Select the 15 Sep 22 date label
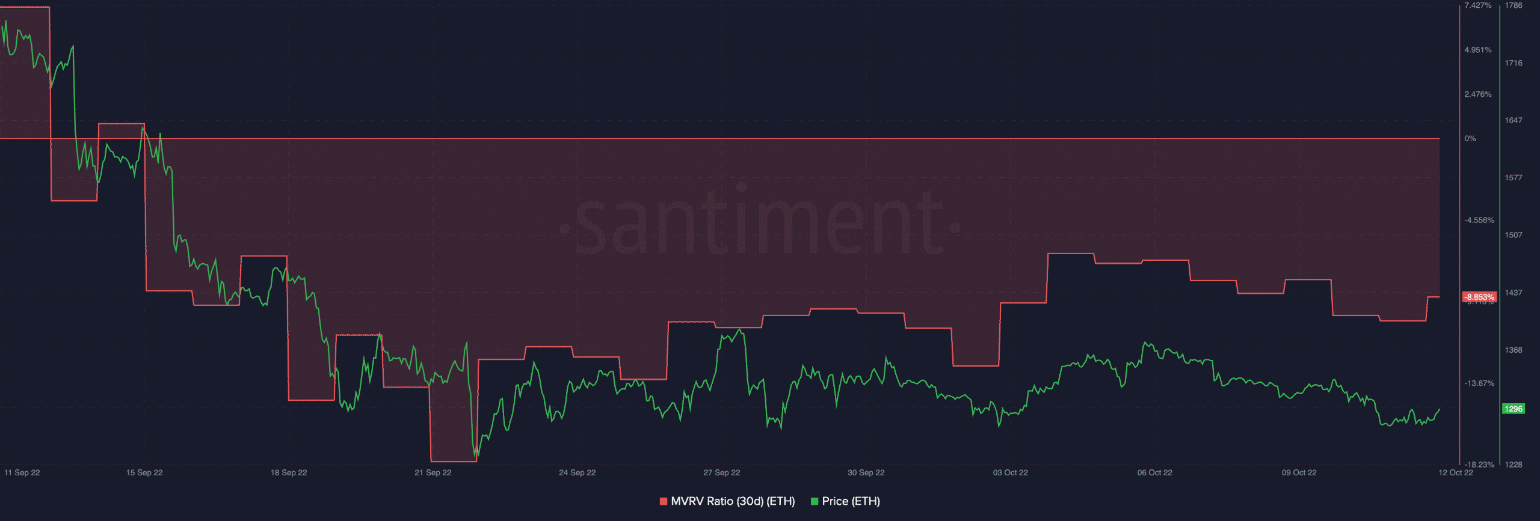This screenshot has height=521, width=1540. (144, 472)
